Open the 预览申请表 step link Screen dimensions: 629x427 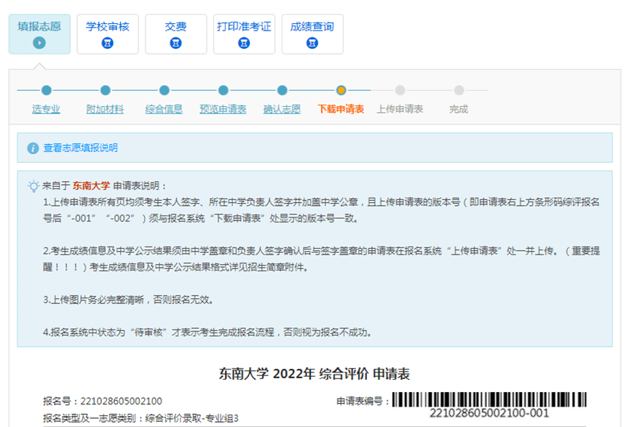point(223,109)
